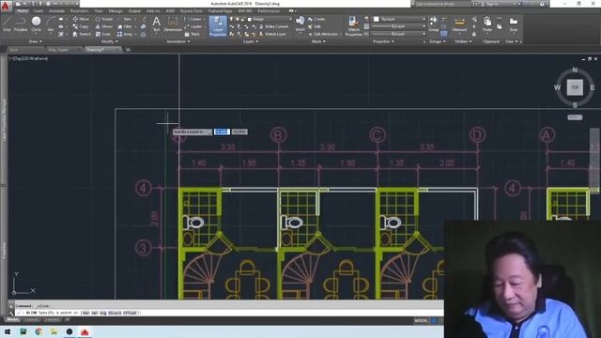
Task: Open the object color ByLayer dropdown
Action: pyautogui.click(x=399, y=19)
